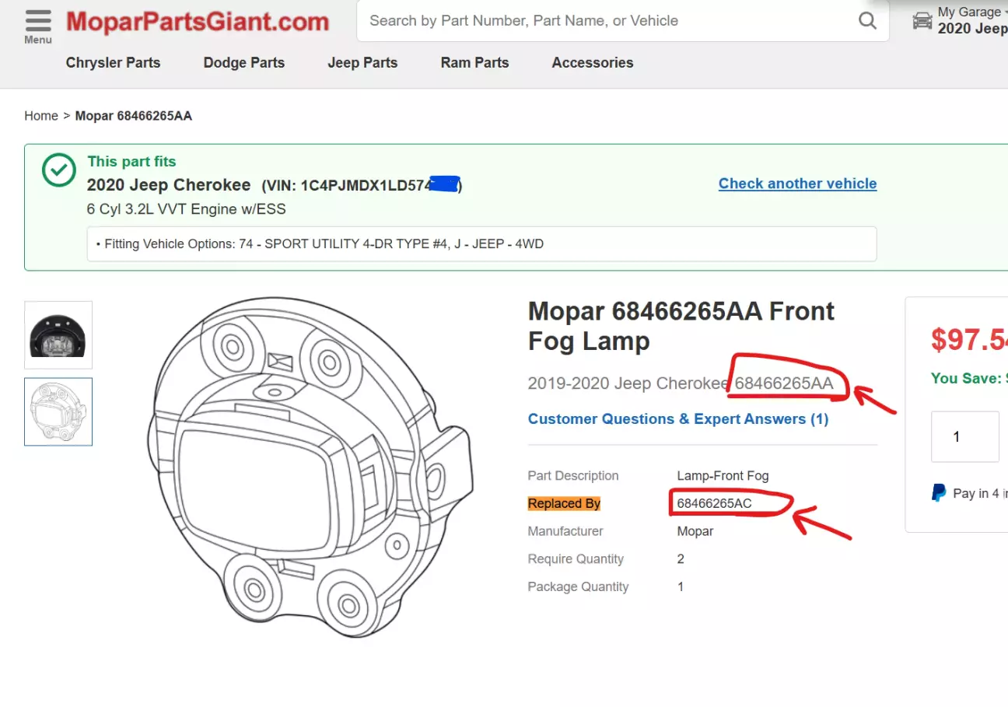Open the Dodge Parts menu
The width and height of the screenshot is (1008, 707).
tap(244, 63)
